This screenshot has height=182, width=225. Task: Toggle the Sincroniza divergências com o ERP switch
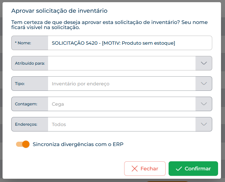23,144
